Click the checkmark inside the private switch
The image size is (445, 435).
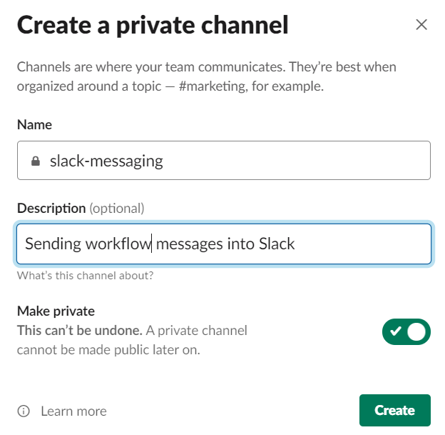[x=395, y=331]
